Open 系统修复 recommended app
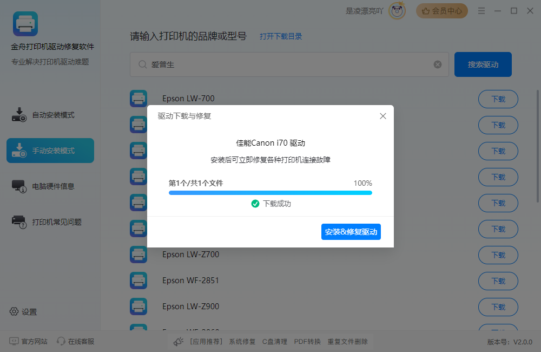 [x=242, y=342]
